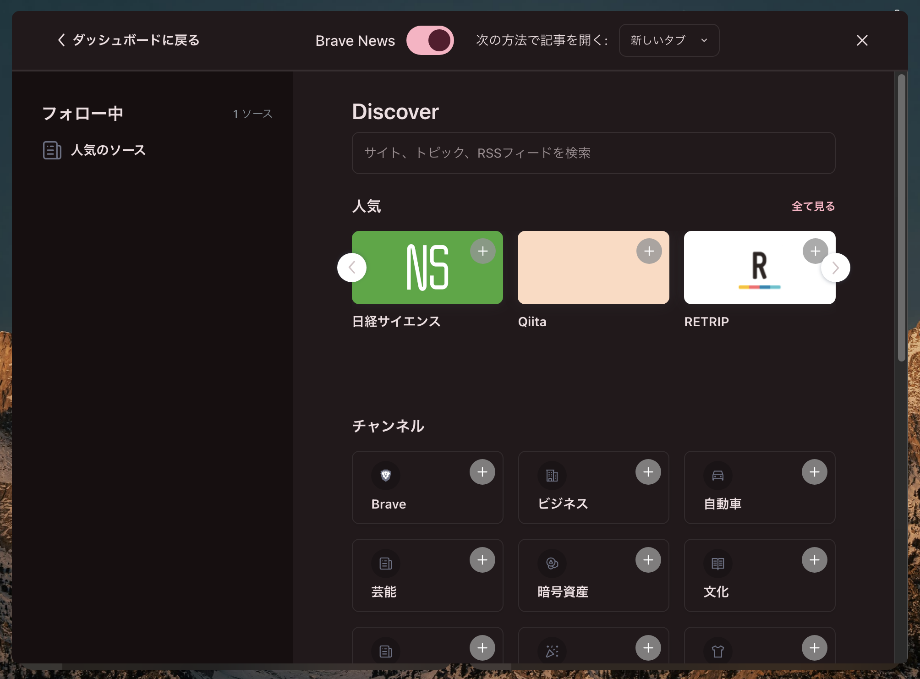Click the 暗号資産 coins icon
The height and width of the screenshot is (679, 920).
click(x=552, y=564)
